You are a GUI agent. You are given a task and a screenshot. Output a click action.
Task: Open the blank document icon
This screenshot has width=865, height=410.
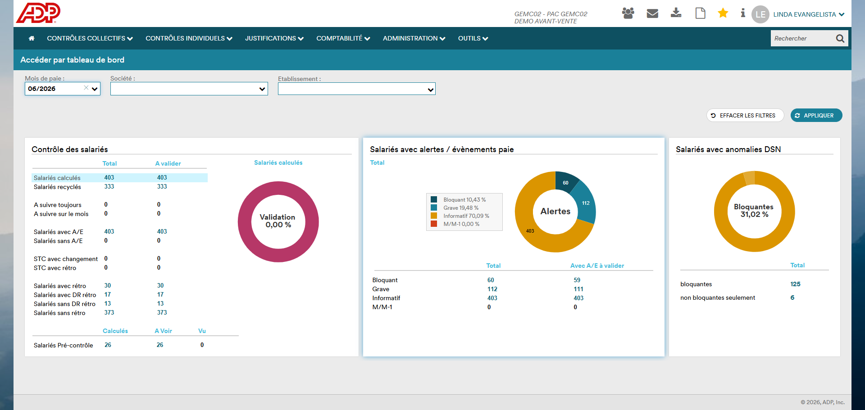click(x=700, y=13)
